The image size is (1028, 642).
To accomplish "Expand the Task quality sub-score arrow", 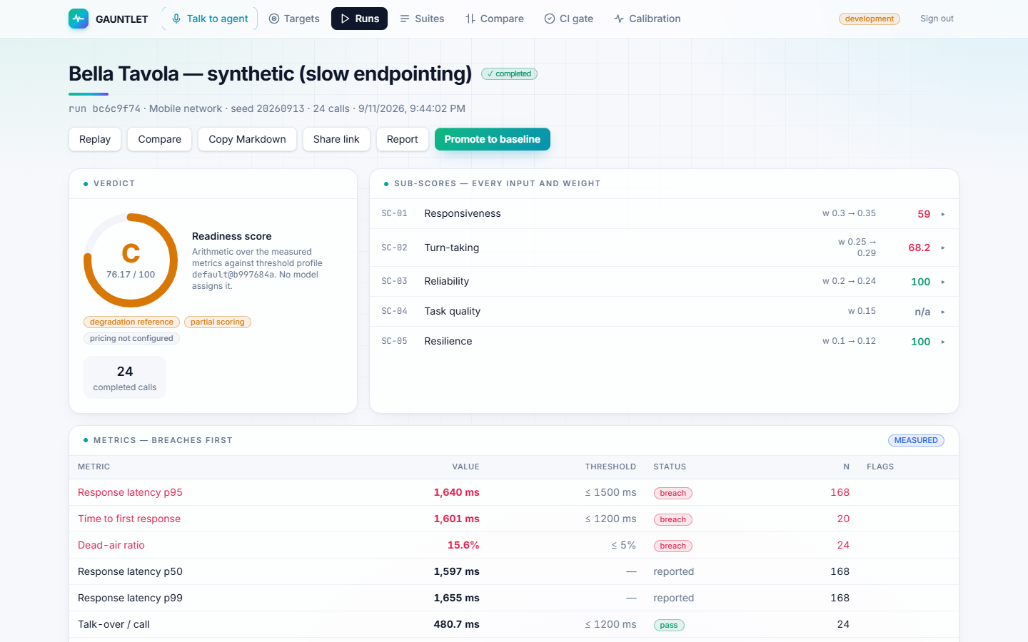I will click(943, 312).
